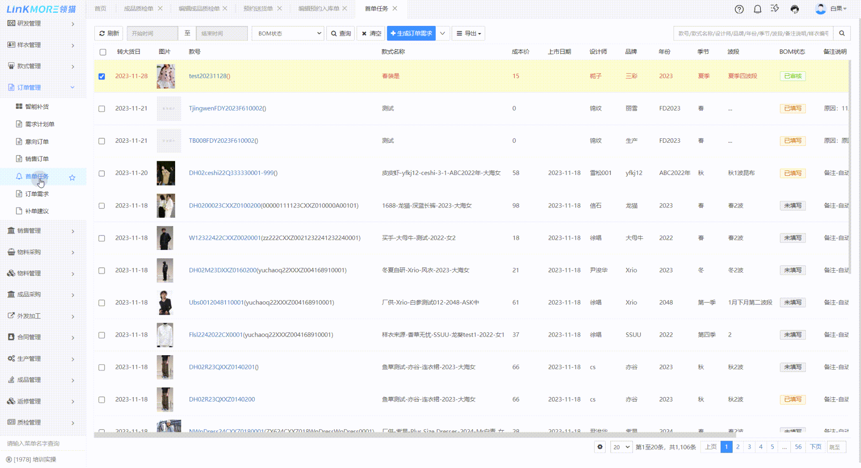The image size is (861, 468).
Task: Open the notification bell icon
Action: click(x=757, y=9)
